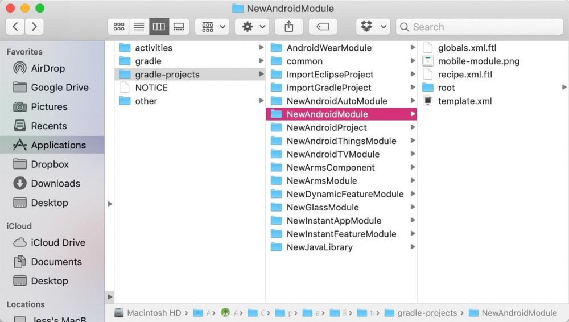Open the Dropbox toolbar menu
Screen dimensions: 569x322
[373, 27]
